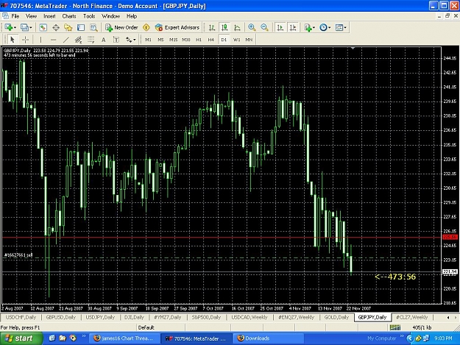The image size is (460, 345).
Task: Open the Insert menu
Action: tap(49, 16)
